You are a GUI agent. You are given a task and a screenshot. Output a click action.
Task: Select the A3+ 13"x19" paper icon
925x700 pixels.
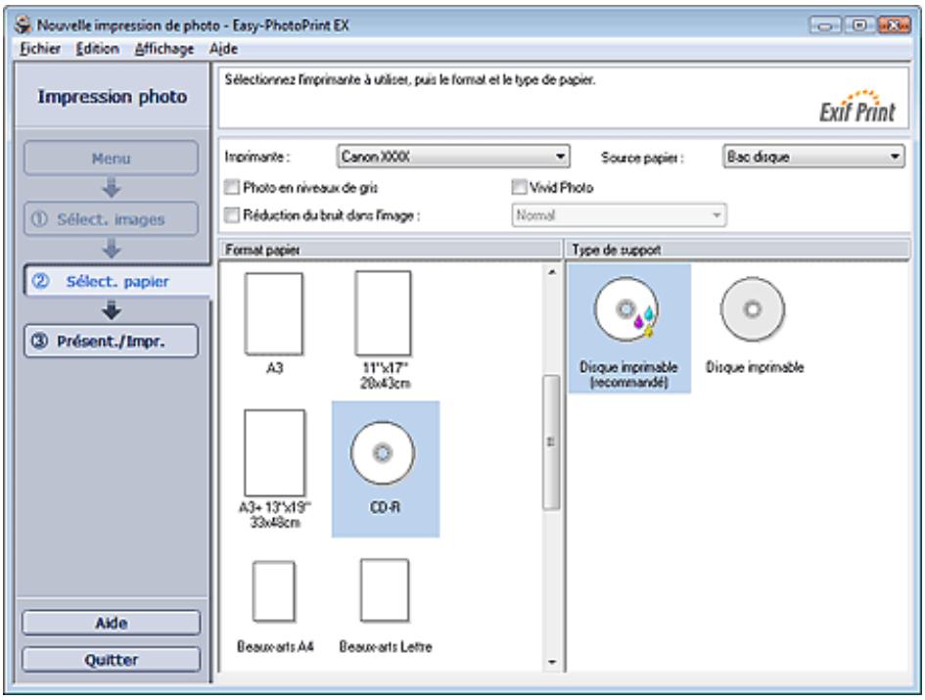point(275,453)
